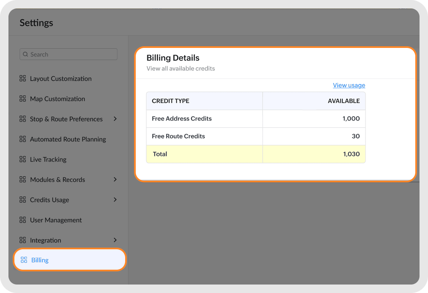Open the Layout Customization settings
Screen dimensions: 428x293
[x=61, y=78]
